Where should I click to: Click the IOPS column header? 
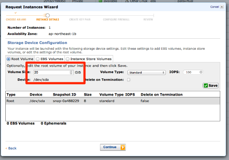click(130, 95)
